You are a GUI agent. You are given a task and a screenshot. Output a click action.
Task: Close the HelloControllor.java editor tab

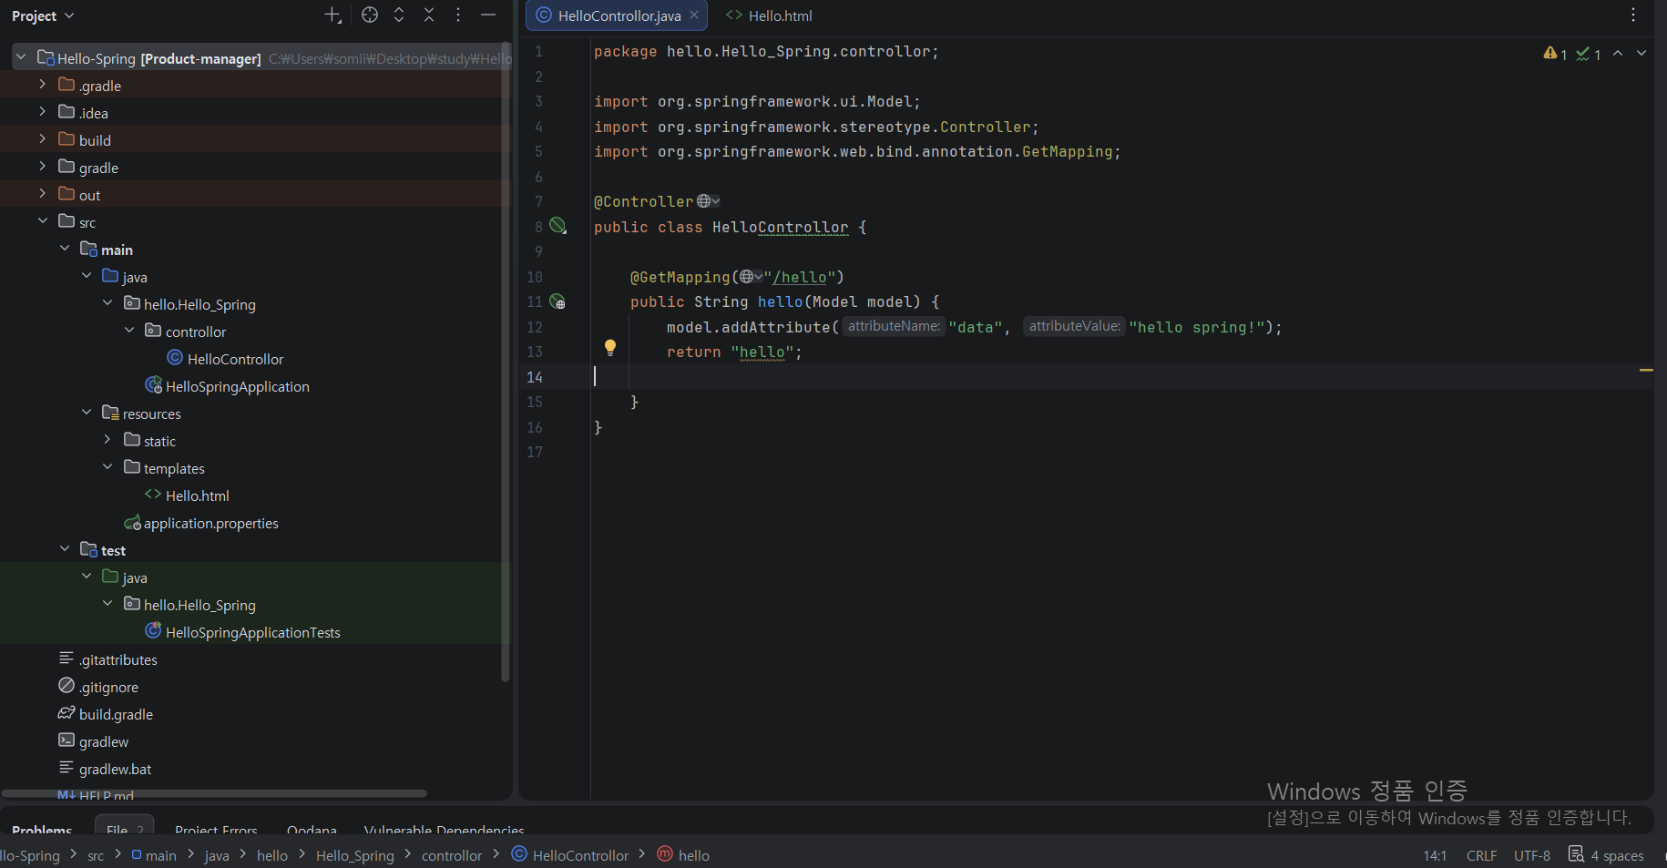tap(694, 15)
